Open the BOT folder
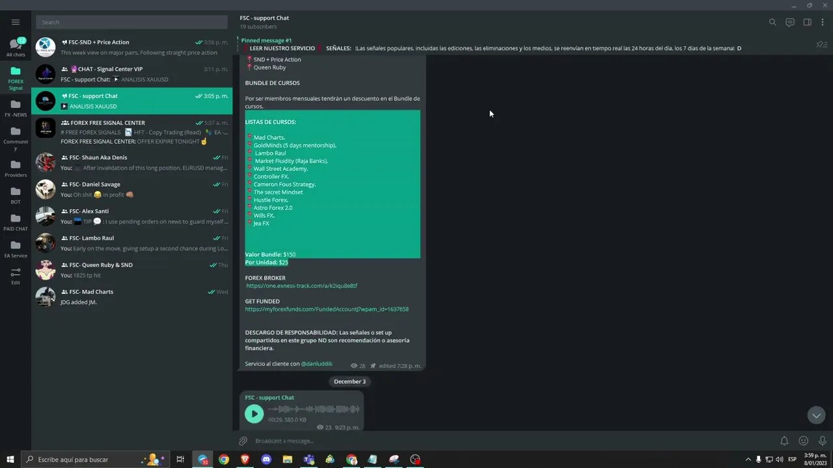Viewport: 833px width, 468px height. [16, 195]
